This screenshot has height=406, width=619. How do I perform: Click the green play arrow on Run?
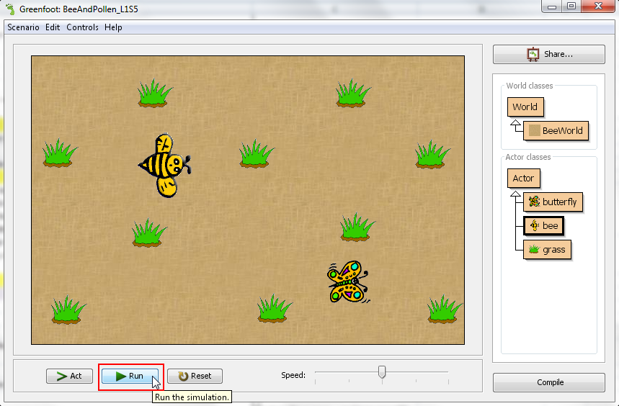click(x=121, y=376)
